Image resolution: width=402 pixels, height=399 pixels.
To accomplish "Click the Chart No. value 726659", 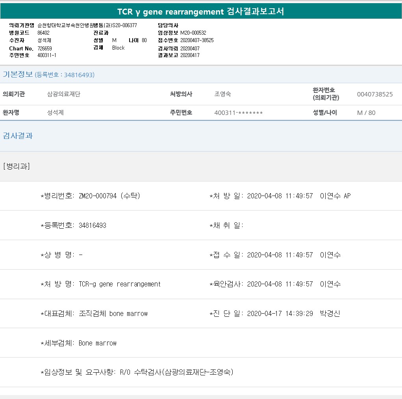I will (44, 48).
